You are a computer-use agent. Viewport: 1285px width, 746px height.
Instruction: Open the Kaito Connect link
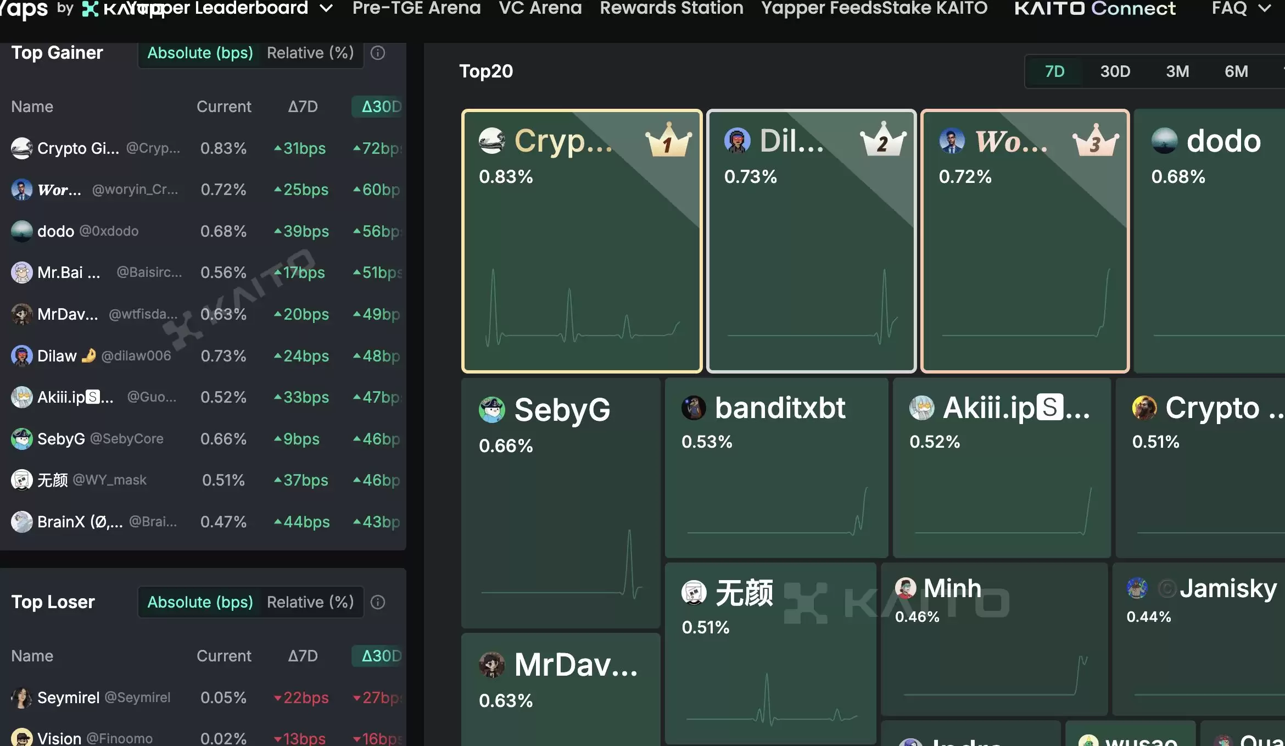click(x=1094, y=8)
